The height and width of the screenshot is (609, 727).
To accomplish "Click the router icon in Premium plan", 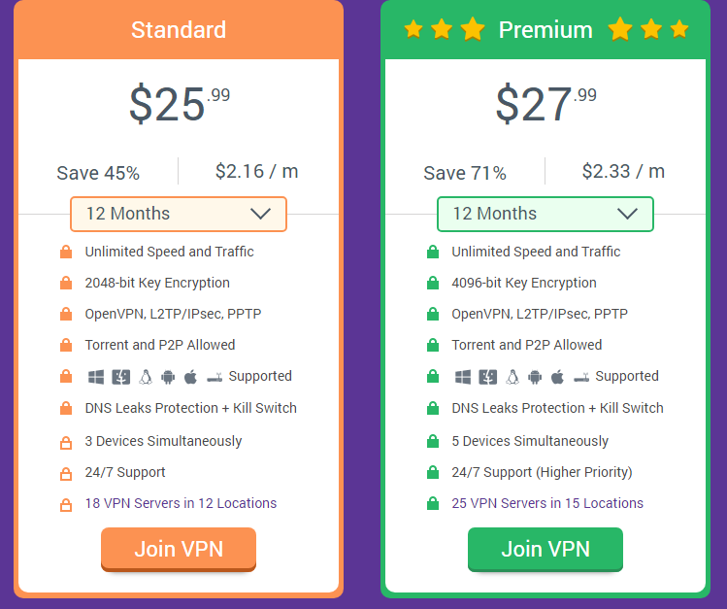I will tap(581, 378).
